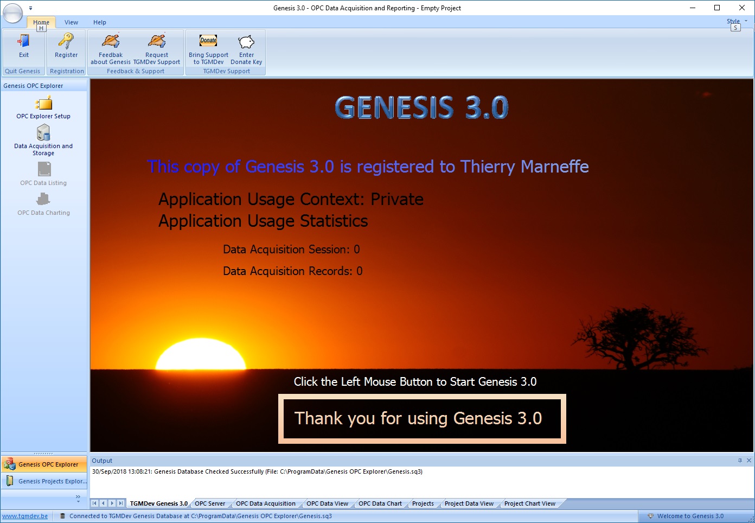Screen dimensions: 755x523
Task: Select the Project Chart View tab
Action: tap(530, 503)
